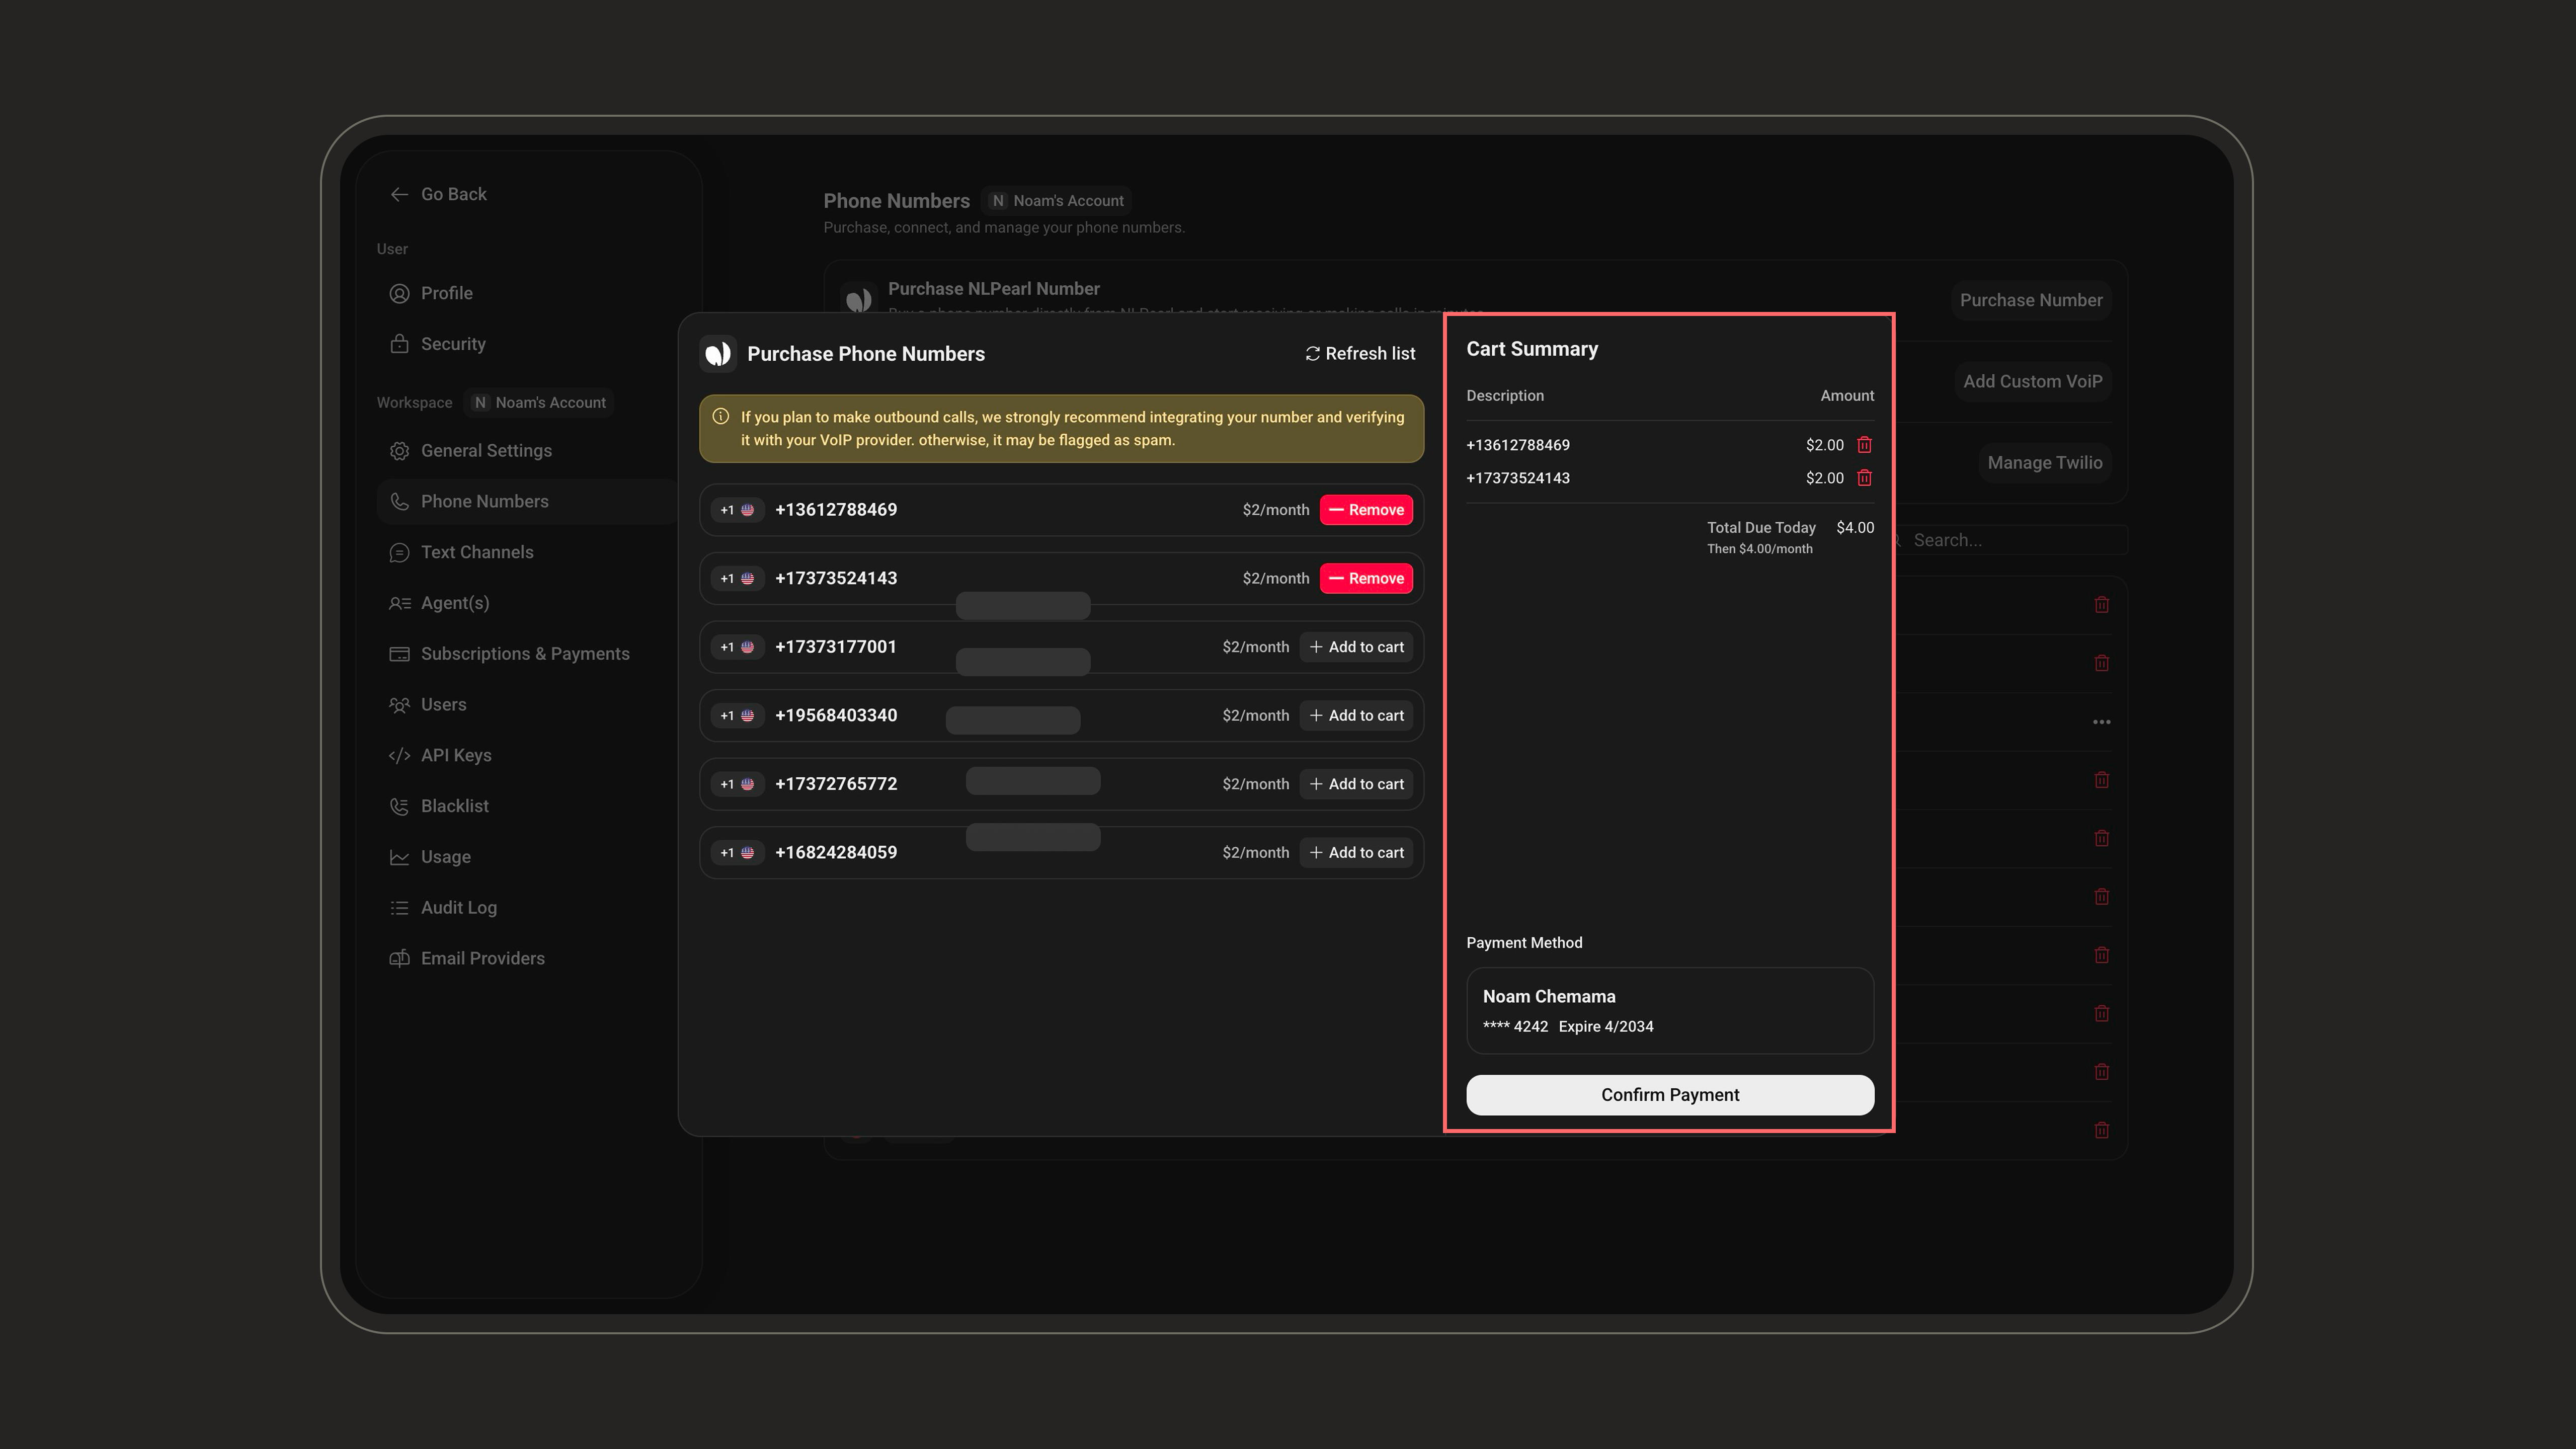
Task: Click the Email Providers mailbox icon
Action: pos(399,958)
